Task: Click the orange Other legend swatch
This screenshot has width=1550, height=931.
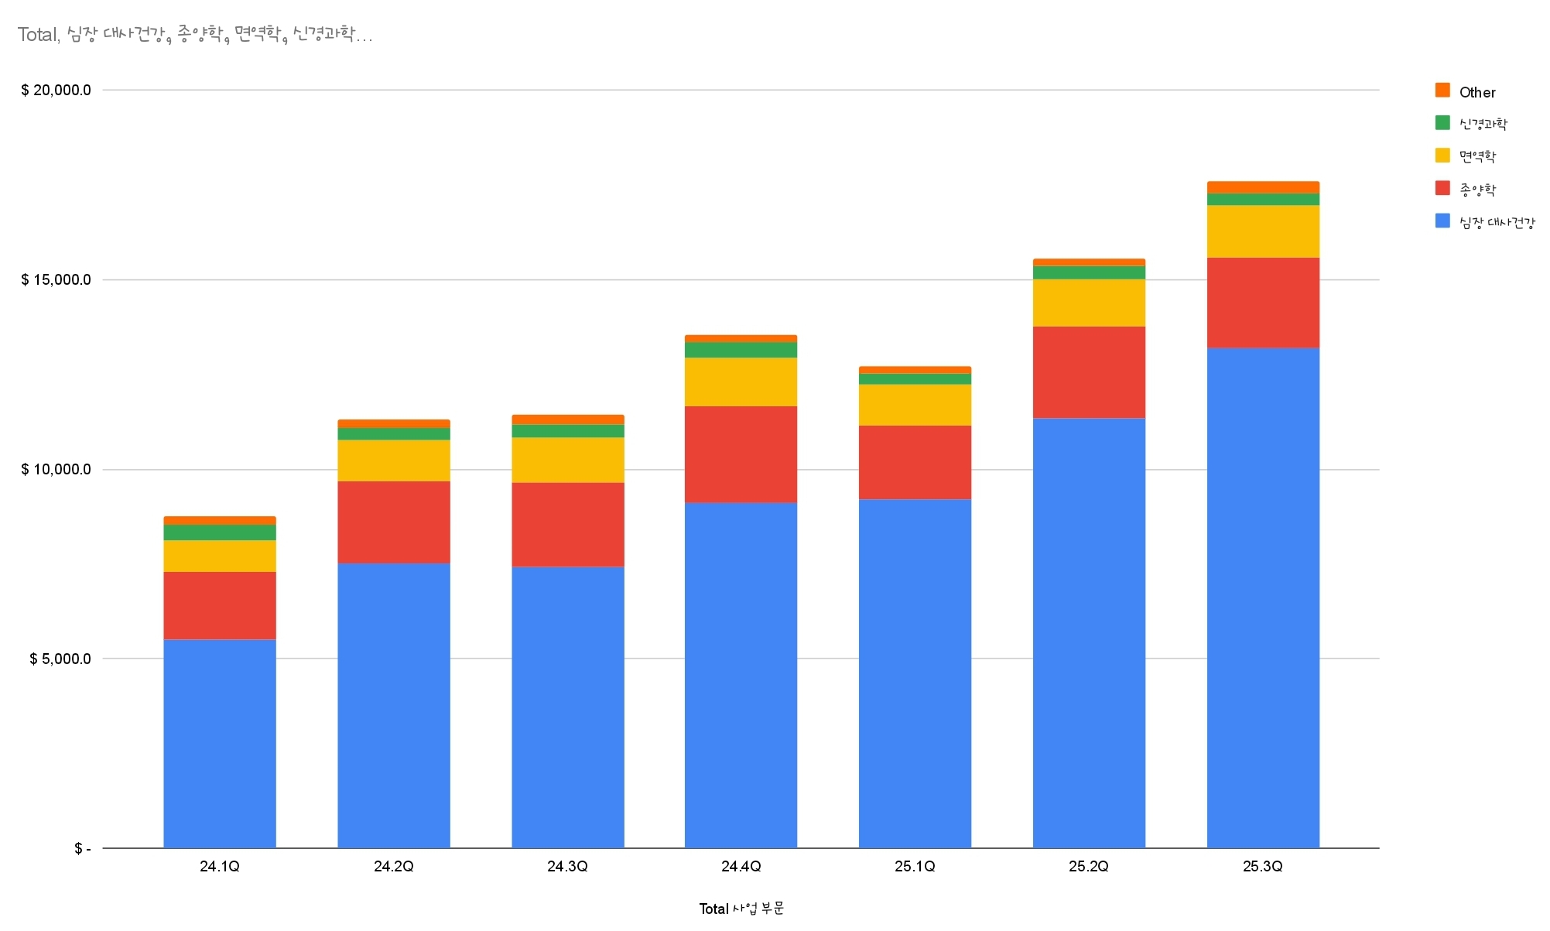Action: click(x=1442, y=91)
